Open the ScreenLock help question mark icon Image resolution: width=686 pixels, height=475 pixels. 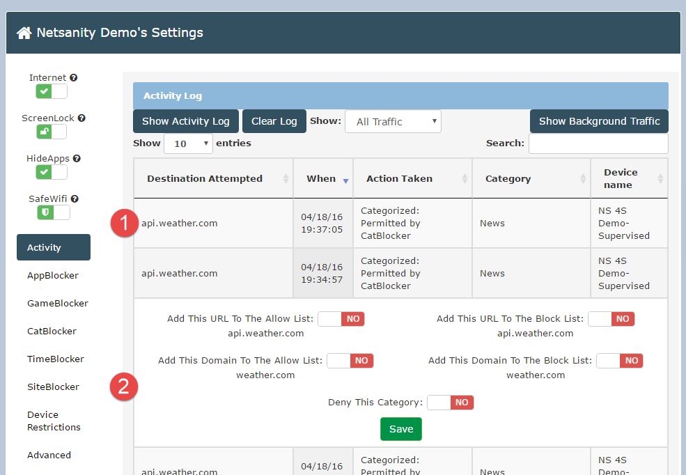coord(81,118)
